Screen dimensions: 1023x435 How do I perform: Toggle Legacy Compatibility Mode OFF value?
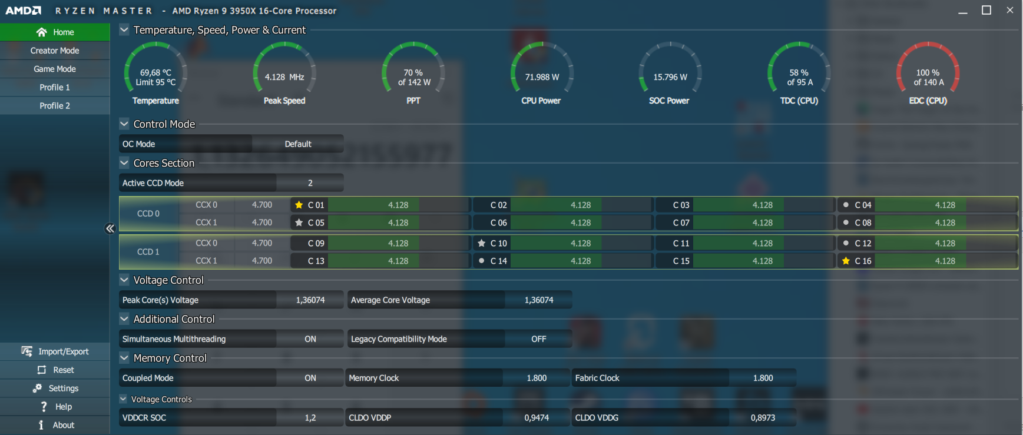tap(538, 339)
